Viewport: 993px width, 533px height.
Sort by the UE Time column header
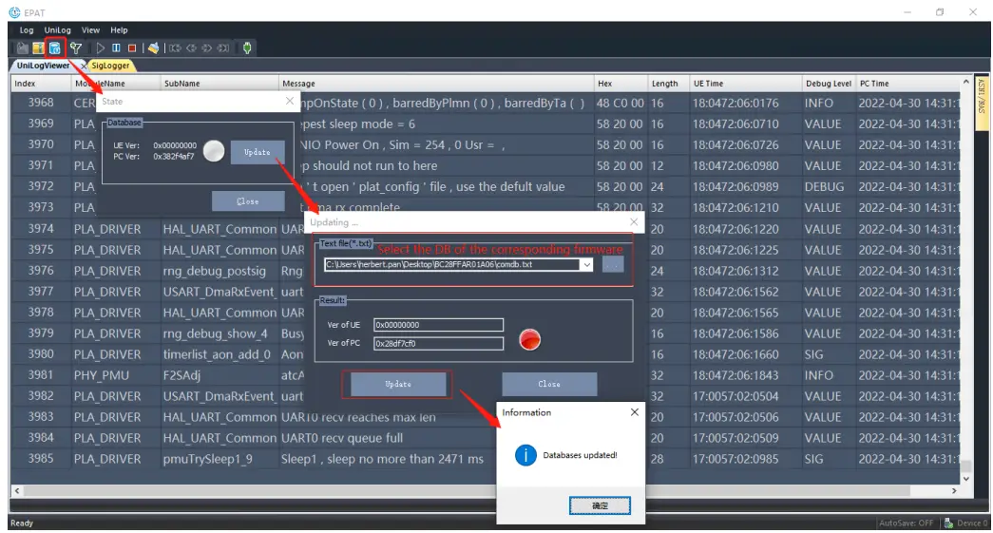point(745,84)
